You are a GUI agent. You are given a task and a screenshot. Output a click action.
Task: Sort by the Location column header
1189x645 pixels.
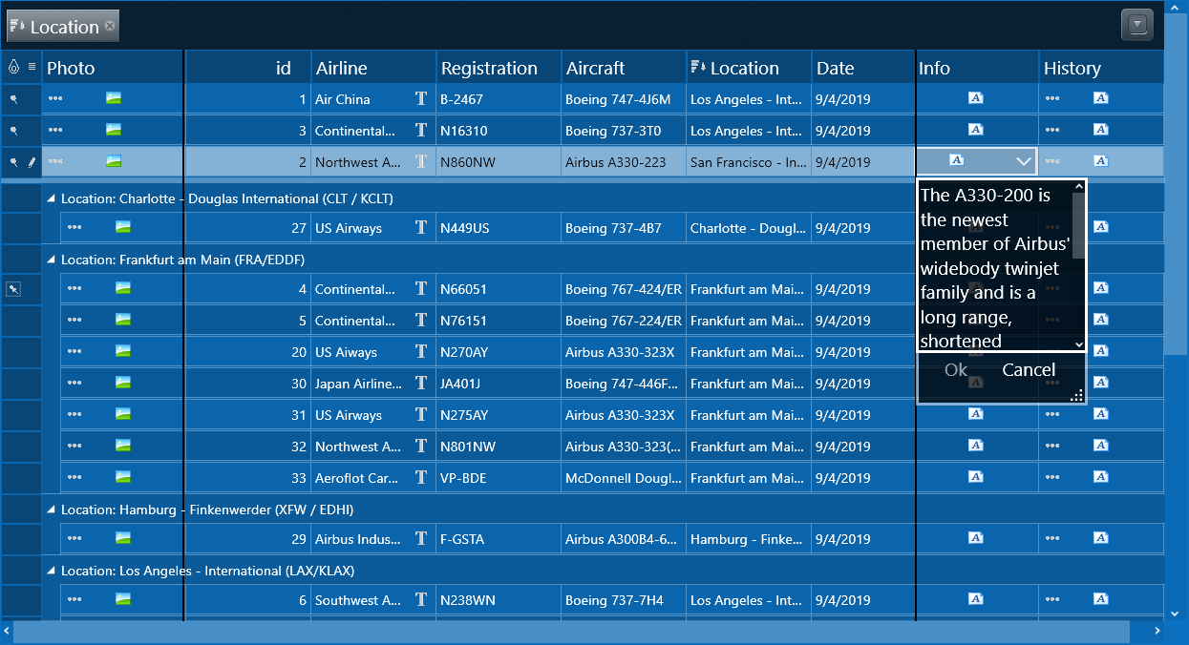point(744,68)
